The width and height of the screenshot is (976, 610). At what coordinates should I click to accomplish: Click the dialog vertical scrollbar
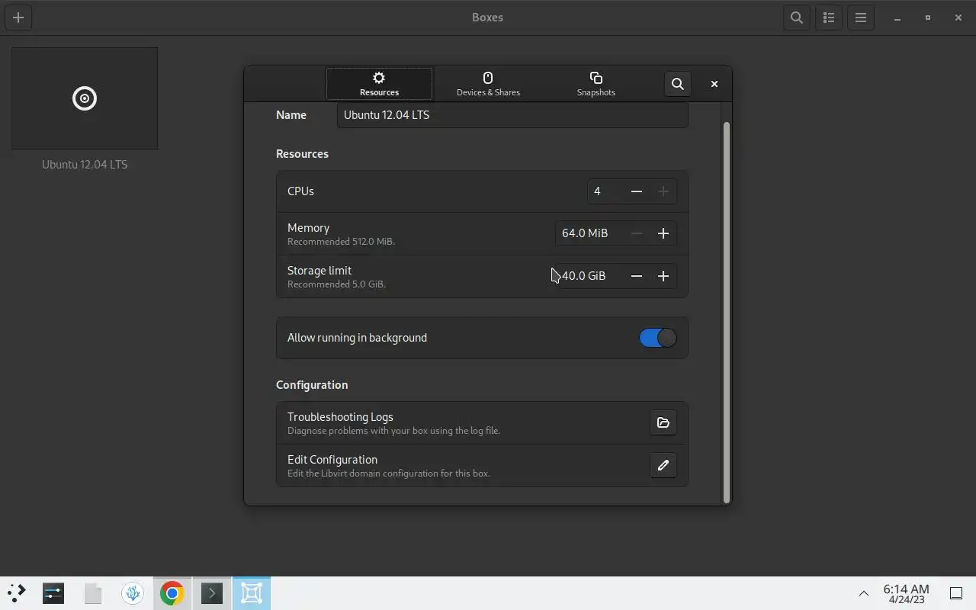727,311
